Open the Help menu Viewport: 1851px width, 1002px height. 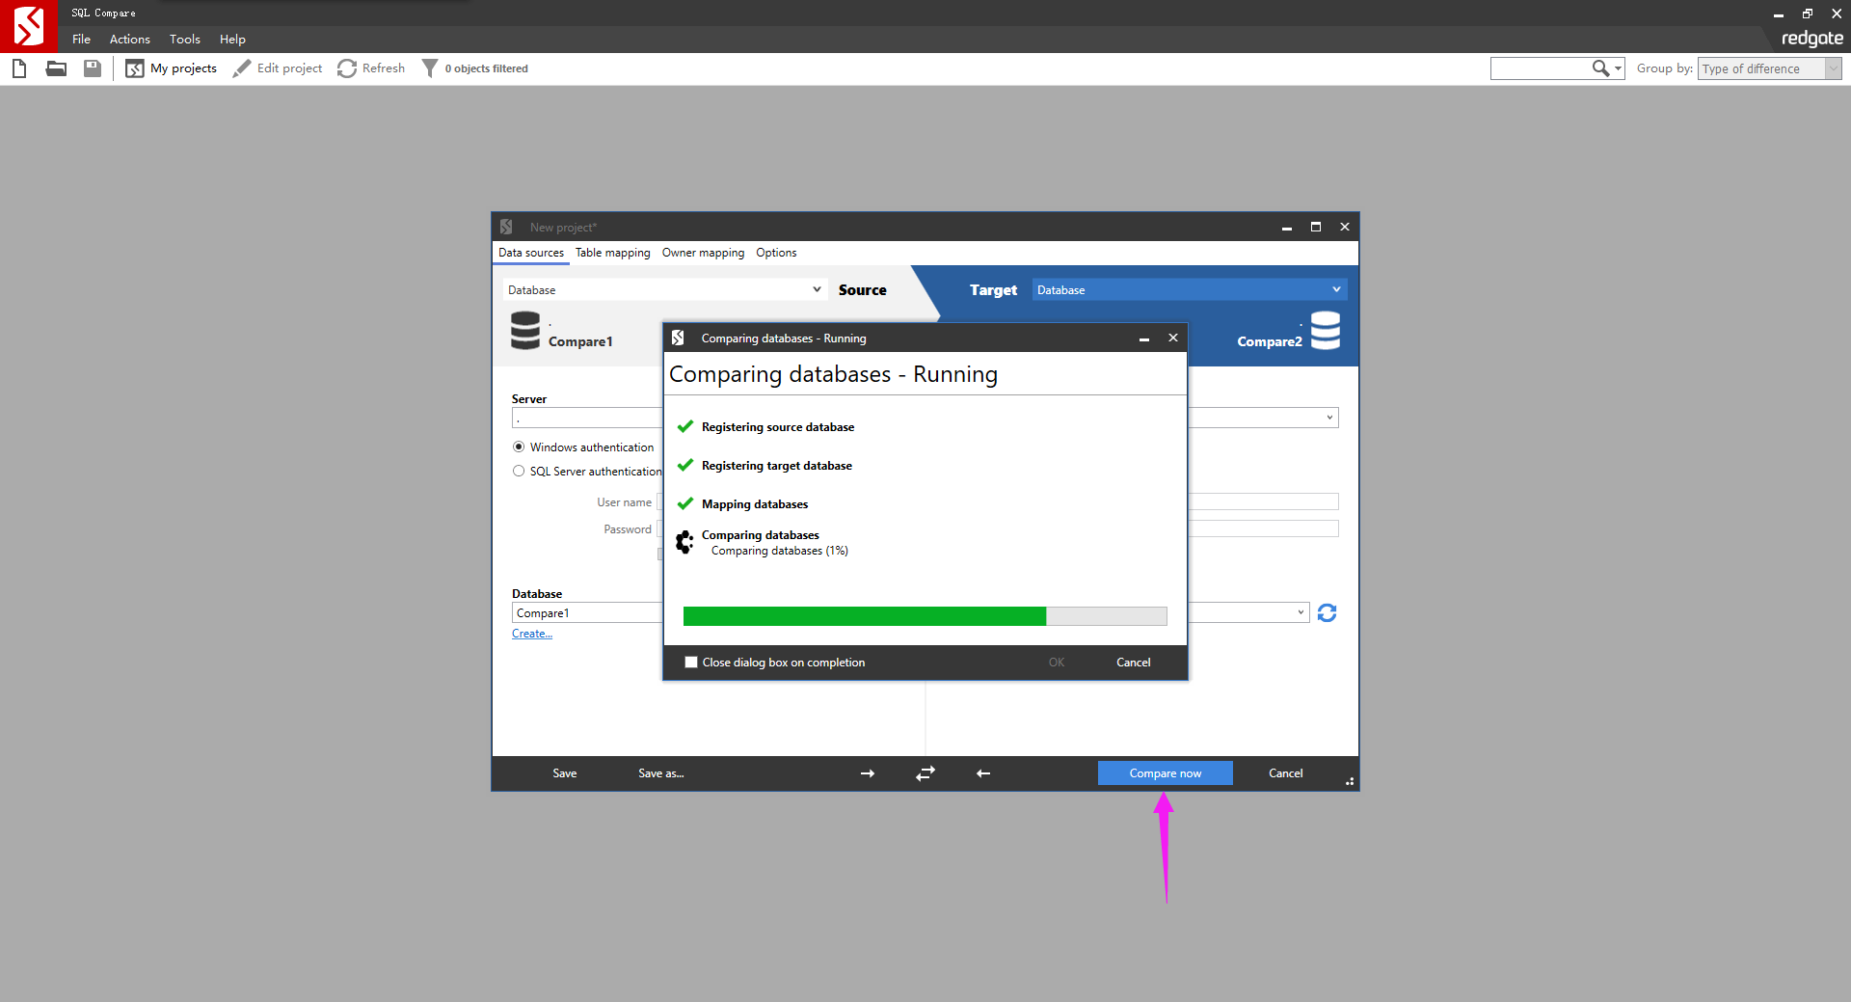click(x=232, y=40)
